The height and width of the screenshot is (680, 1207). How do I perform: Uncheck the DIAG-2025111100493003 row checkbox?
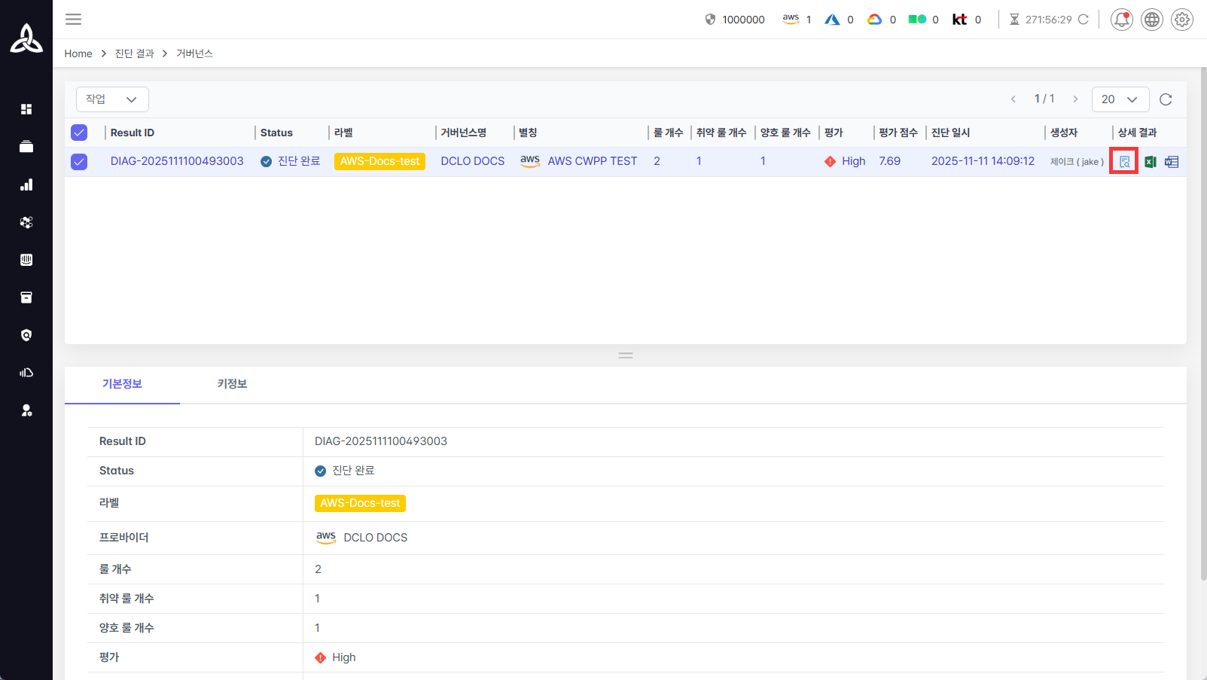79,162
